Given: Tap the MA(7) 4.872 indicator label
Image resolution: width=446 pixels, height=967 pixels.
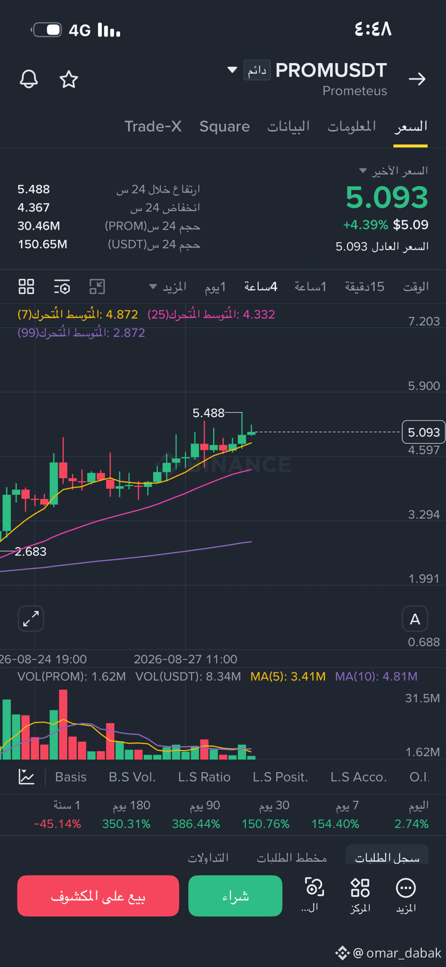Looking at the screenshot, I should click(x=78, y=314).
